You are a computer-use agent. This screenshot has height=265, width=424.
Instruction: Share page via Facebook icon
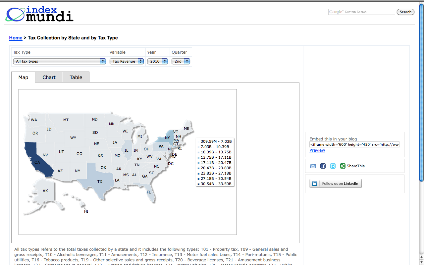point(323,166)
